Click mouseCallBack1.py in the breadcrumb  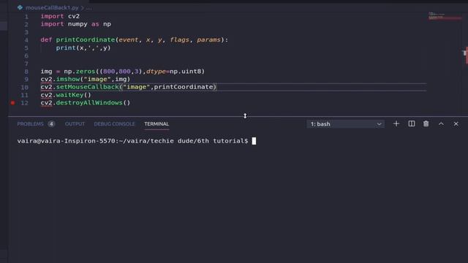52,7
